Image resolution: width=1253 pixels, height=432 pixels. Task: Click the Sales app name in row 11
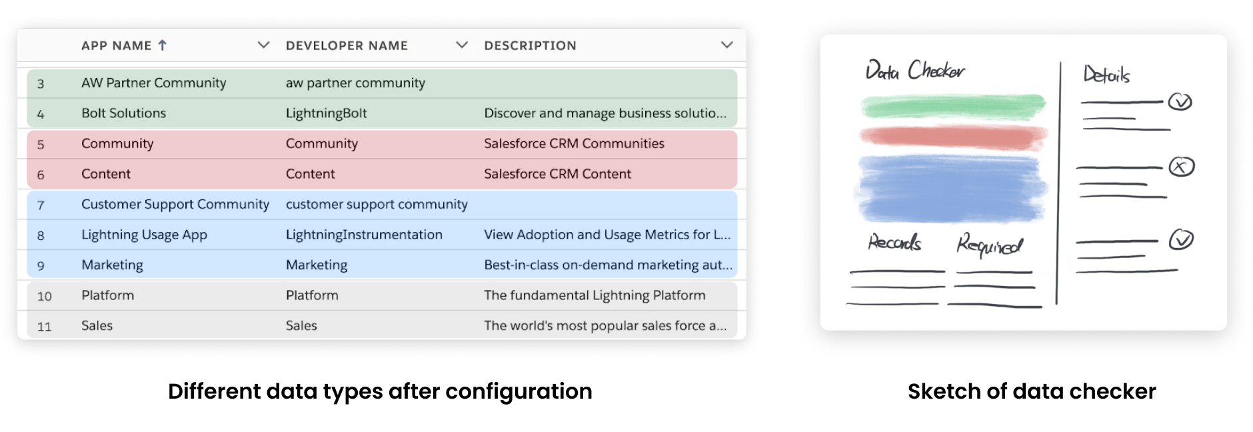pyautogui.click(x=97, y=325)
